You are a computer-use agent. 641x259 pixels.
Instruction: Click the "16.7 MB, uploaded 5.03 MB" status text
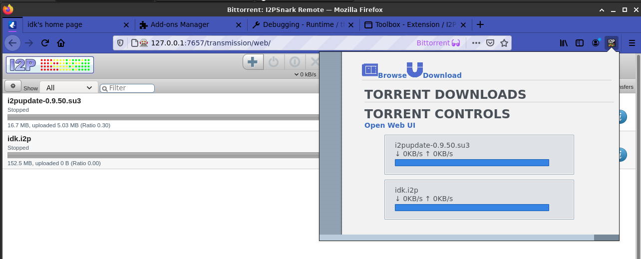[59, 125]
